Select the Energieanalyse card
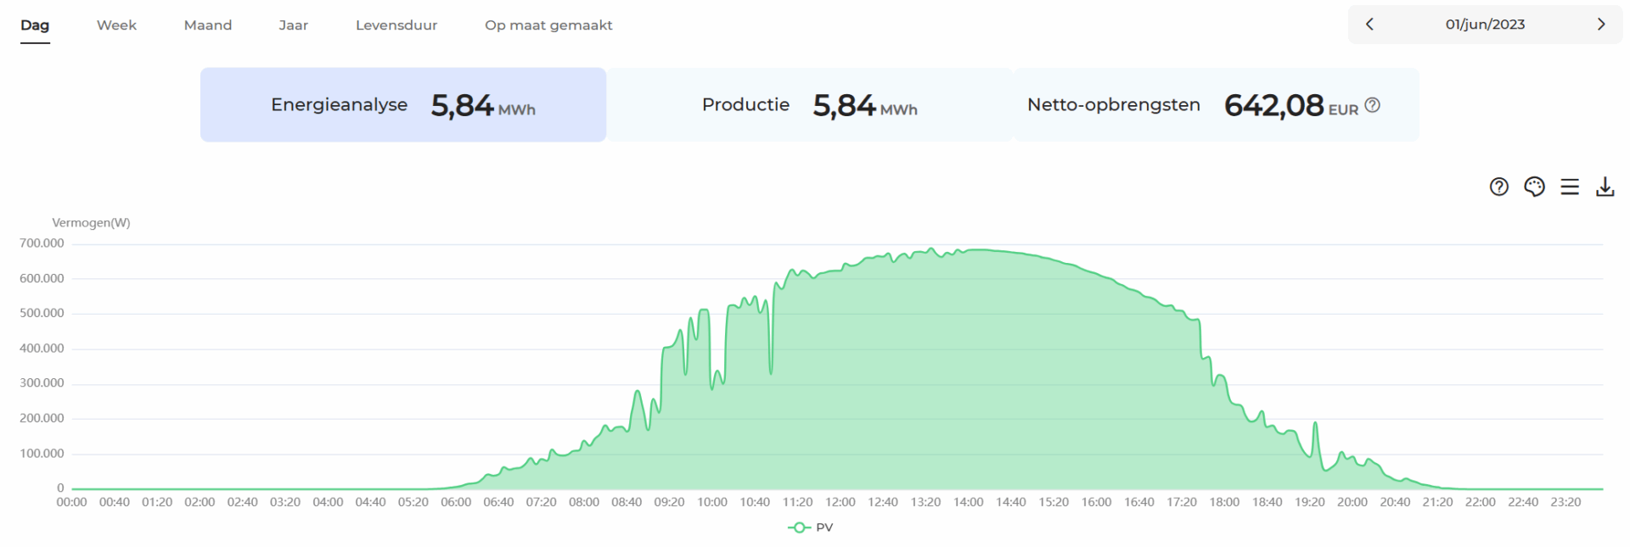This screenshot has height=547, width=1630. coord(403,105)
